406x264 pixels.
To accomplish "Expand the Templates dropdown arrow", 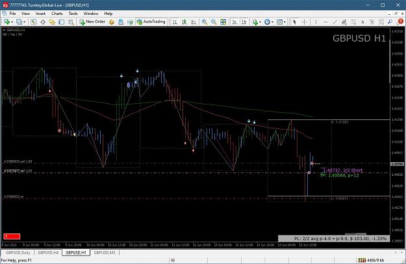I will coord(285,22).
